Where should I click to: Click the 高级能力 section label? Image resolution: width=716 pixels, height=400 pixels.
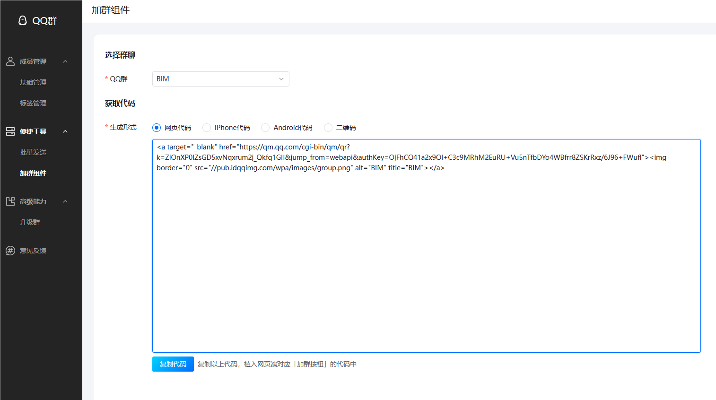(x=33, y=201)
